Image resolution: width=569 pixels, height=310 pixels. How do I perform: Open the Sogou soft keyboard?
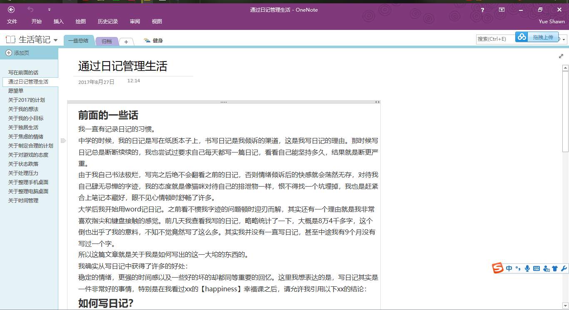coord(537,269)
